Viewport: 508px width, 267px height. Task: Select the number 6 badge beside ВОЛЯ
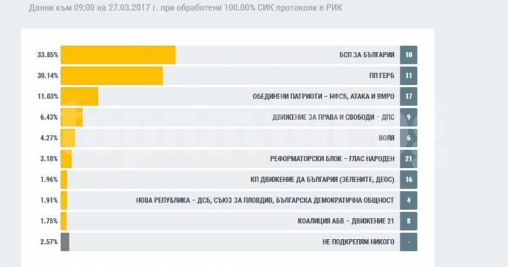tap(408, 138)
